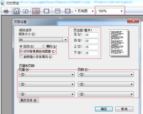This screenshot has height=114, width=143.
Task: Click the view full page icon
Action: [x=68, y=11]
